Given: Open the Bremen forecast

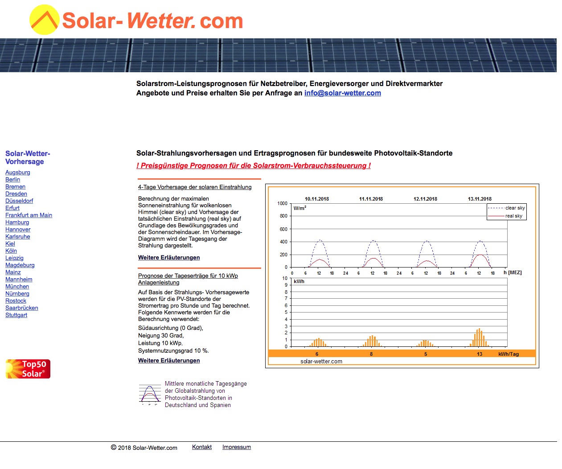Looking at the screenshot, I should pos(15,186).
